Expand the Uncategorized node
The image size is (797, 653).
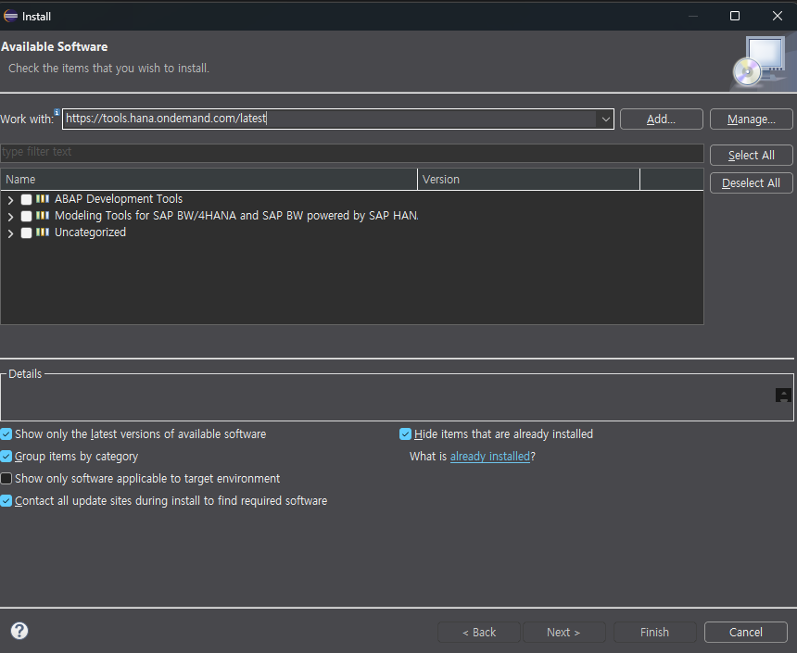[10, 233]
